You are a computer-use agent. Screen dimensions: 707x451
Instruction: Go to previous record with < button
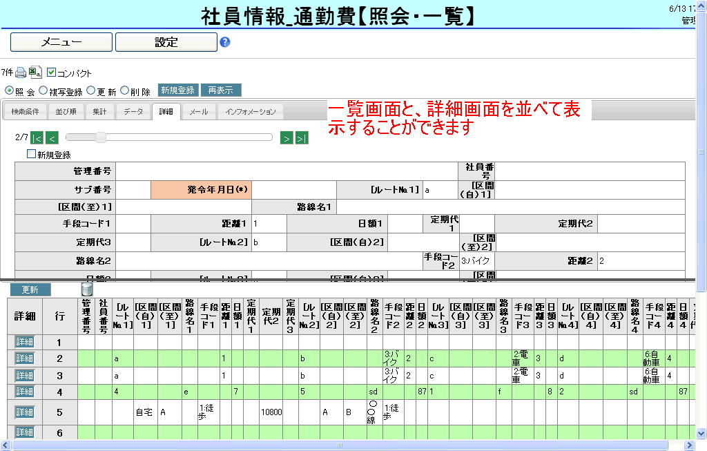[x=52, y=138]
